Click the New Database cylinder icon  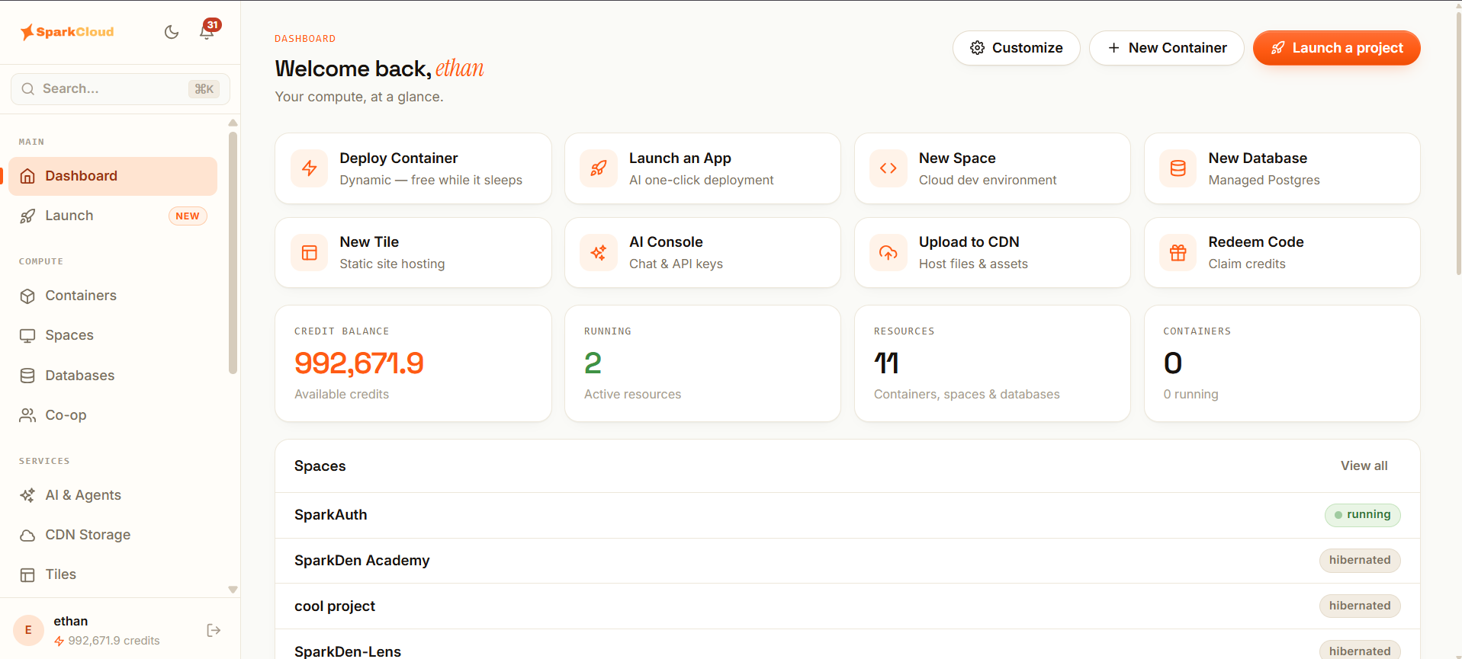click(x=1178, y=168)
